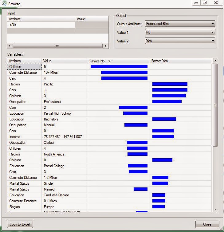Click the Variables Value column header
The width and height of the screenshot is (224, 232).
point(65,61)
